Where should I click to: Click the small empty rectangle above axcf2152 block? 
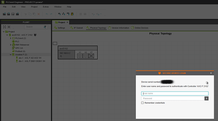[x=55, y=43]
